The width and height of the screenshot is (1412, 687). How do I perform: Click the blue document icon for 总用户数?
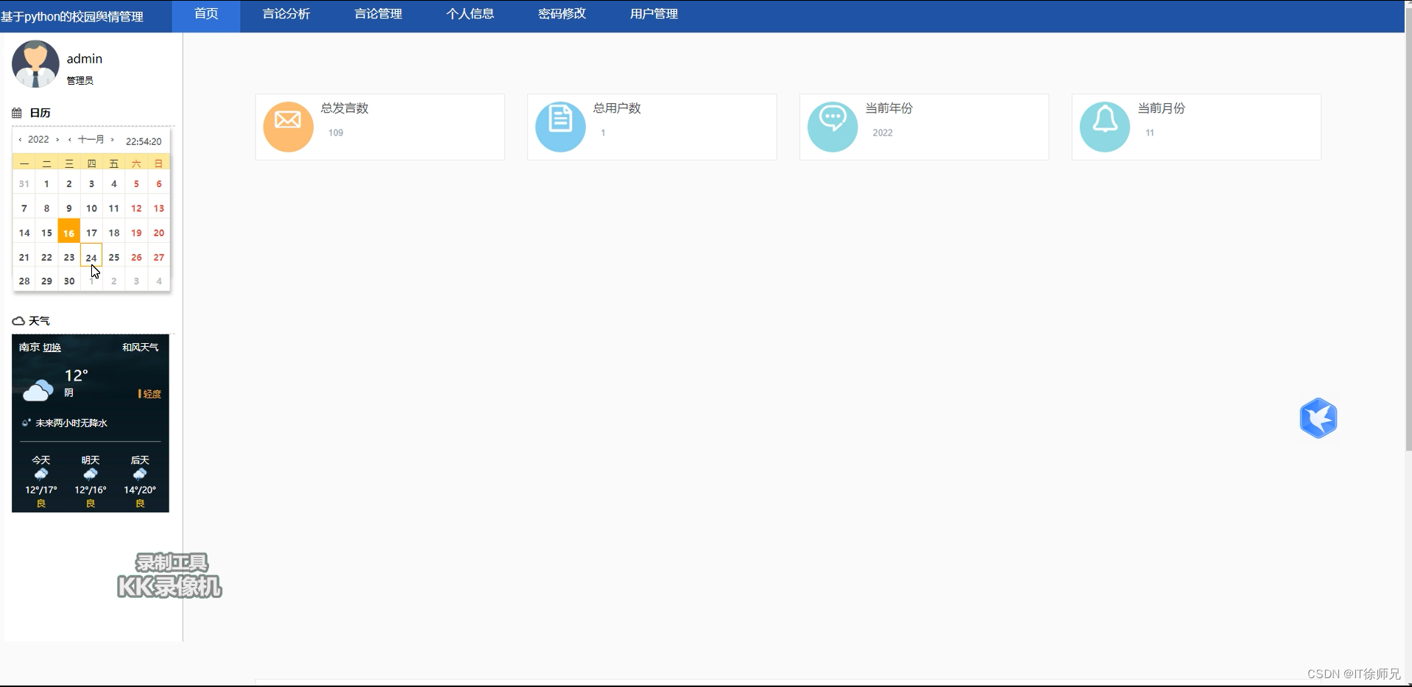(x=560, y=127)
